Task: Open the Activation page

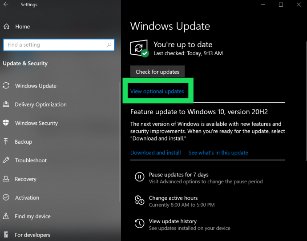Action: 27,197
